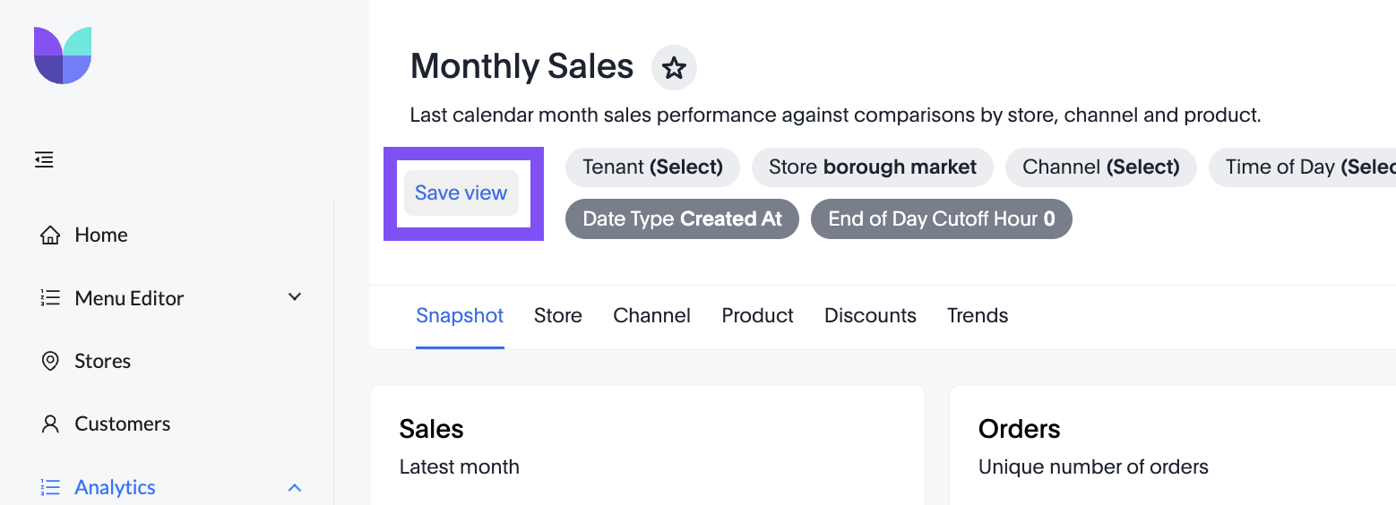This screenshot has width=1396, height=505.
Task: Click the End of Day Cutoff Hour chip
Action: (942, 219)
